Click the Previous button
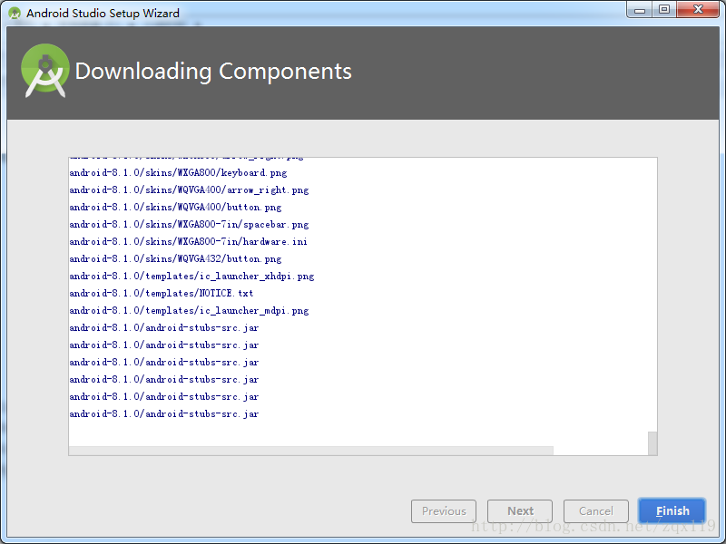 click(444, 511)
